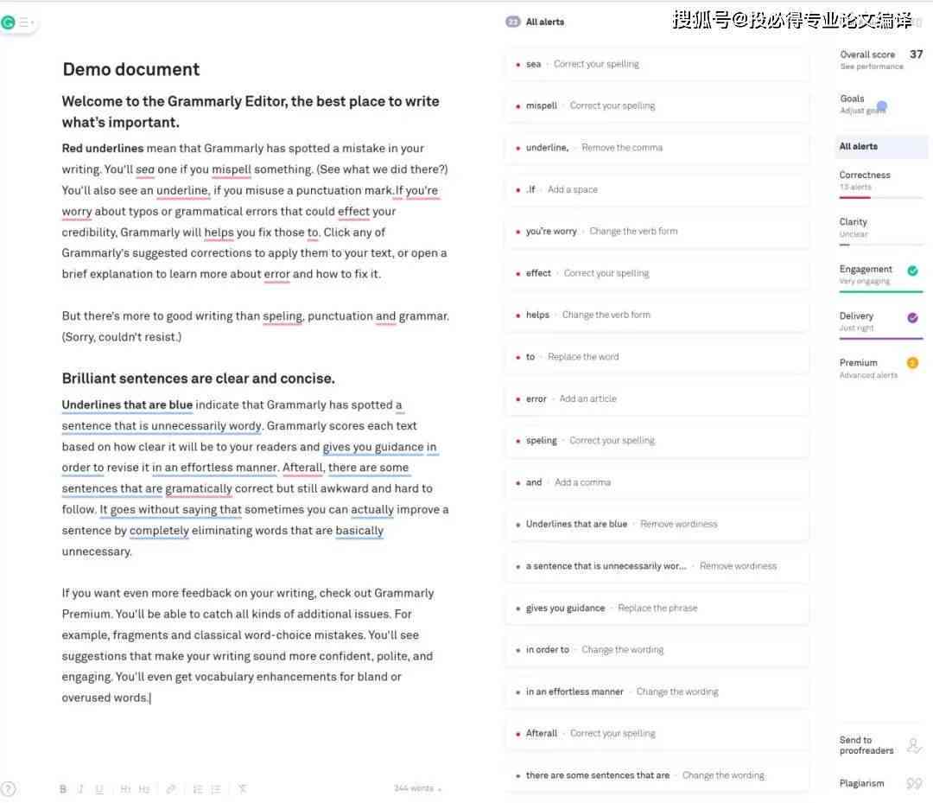Clear formatting with the toolbar icon
The height and width of the screenshot is (803, 933).
coord(242,789)
